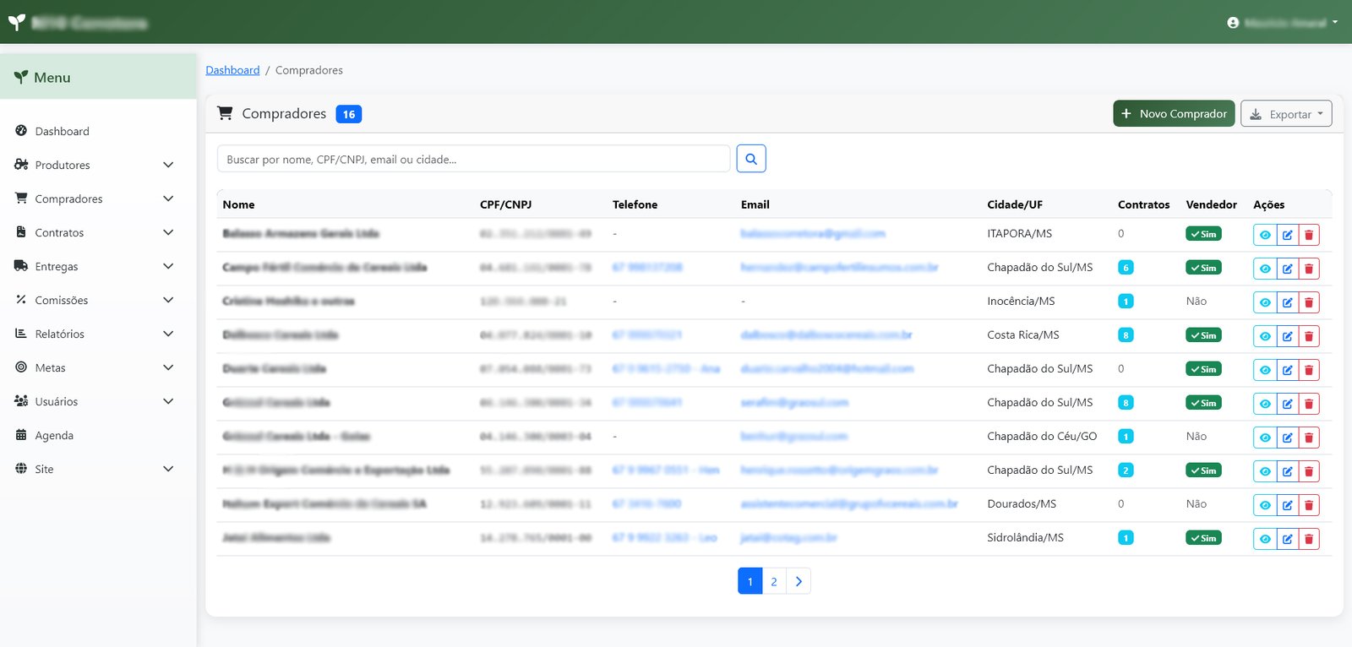The image size is (1352, 647).
Task: Expand the Entregas submenu chevron
Action: pos(168,266)
